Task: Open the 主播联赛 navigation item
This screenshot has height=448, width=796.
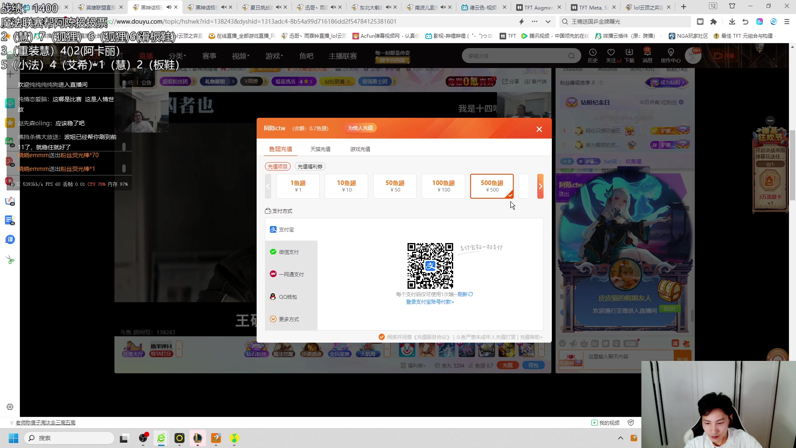Action: (342, 56)
